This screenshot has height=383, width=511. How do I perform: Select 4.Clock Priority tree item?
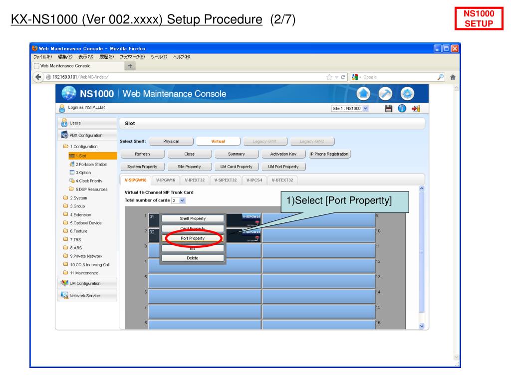[86, 181]
